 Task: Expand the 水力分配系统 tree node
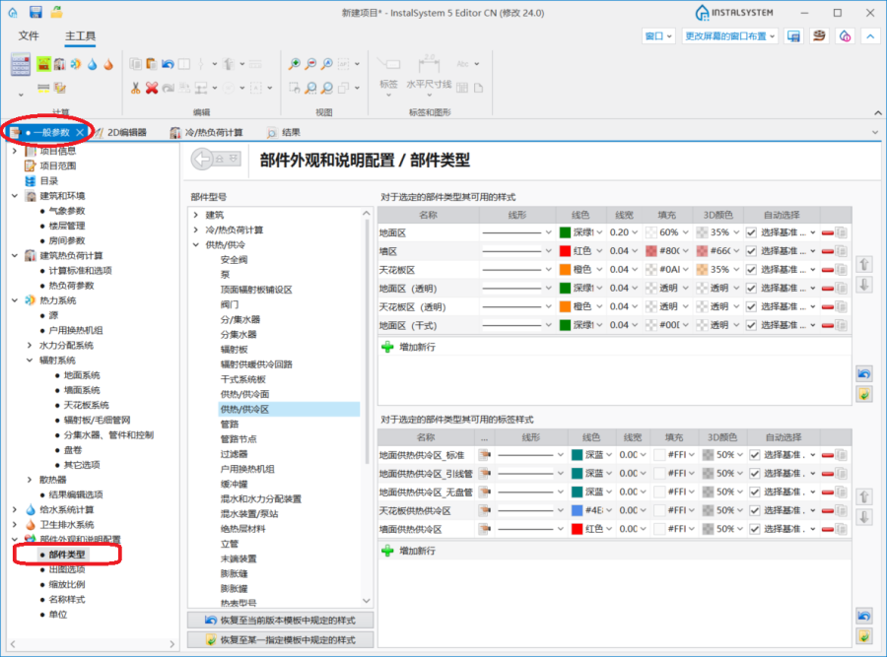click(x=30, y=345)
